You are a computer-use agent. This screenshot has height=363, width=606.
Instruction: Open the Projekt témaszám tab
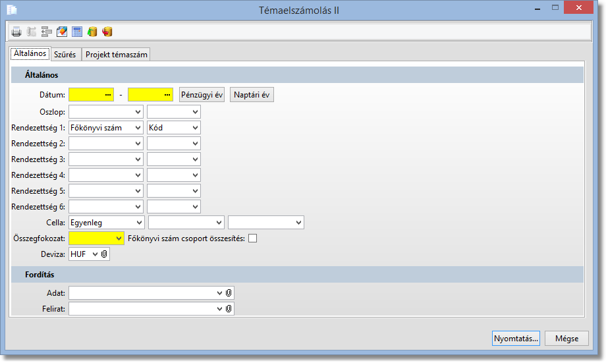[x=117, y=55]
